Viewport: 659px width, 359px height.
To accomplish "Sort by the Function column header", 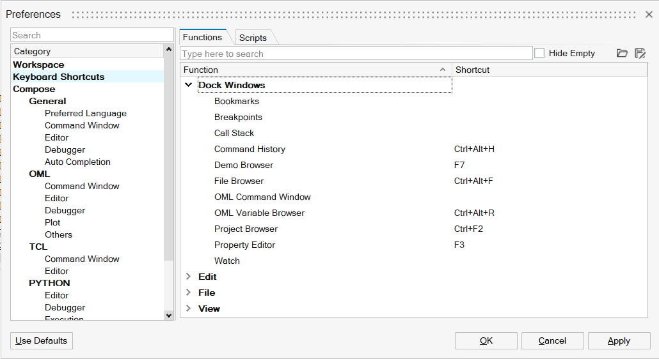I will (314, 70).
